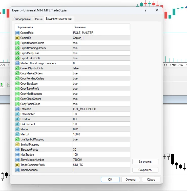Click the UseSymbolMapping boolean icon
This screenshot has width=187, height=191.
17,139
